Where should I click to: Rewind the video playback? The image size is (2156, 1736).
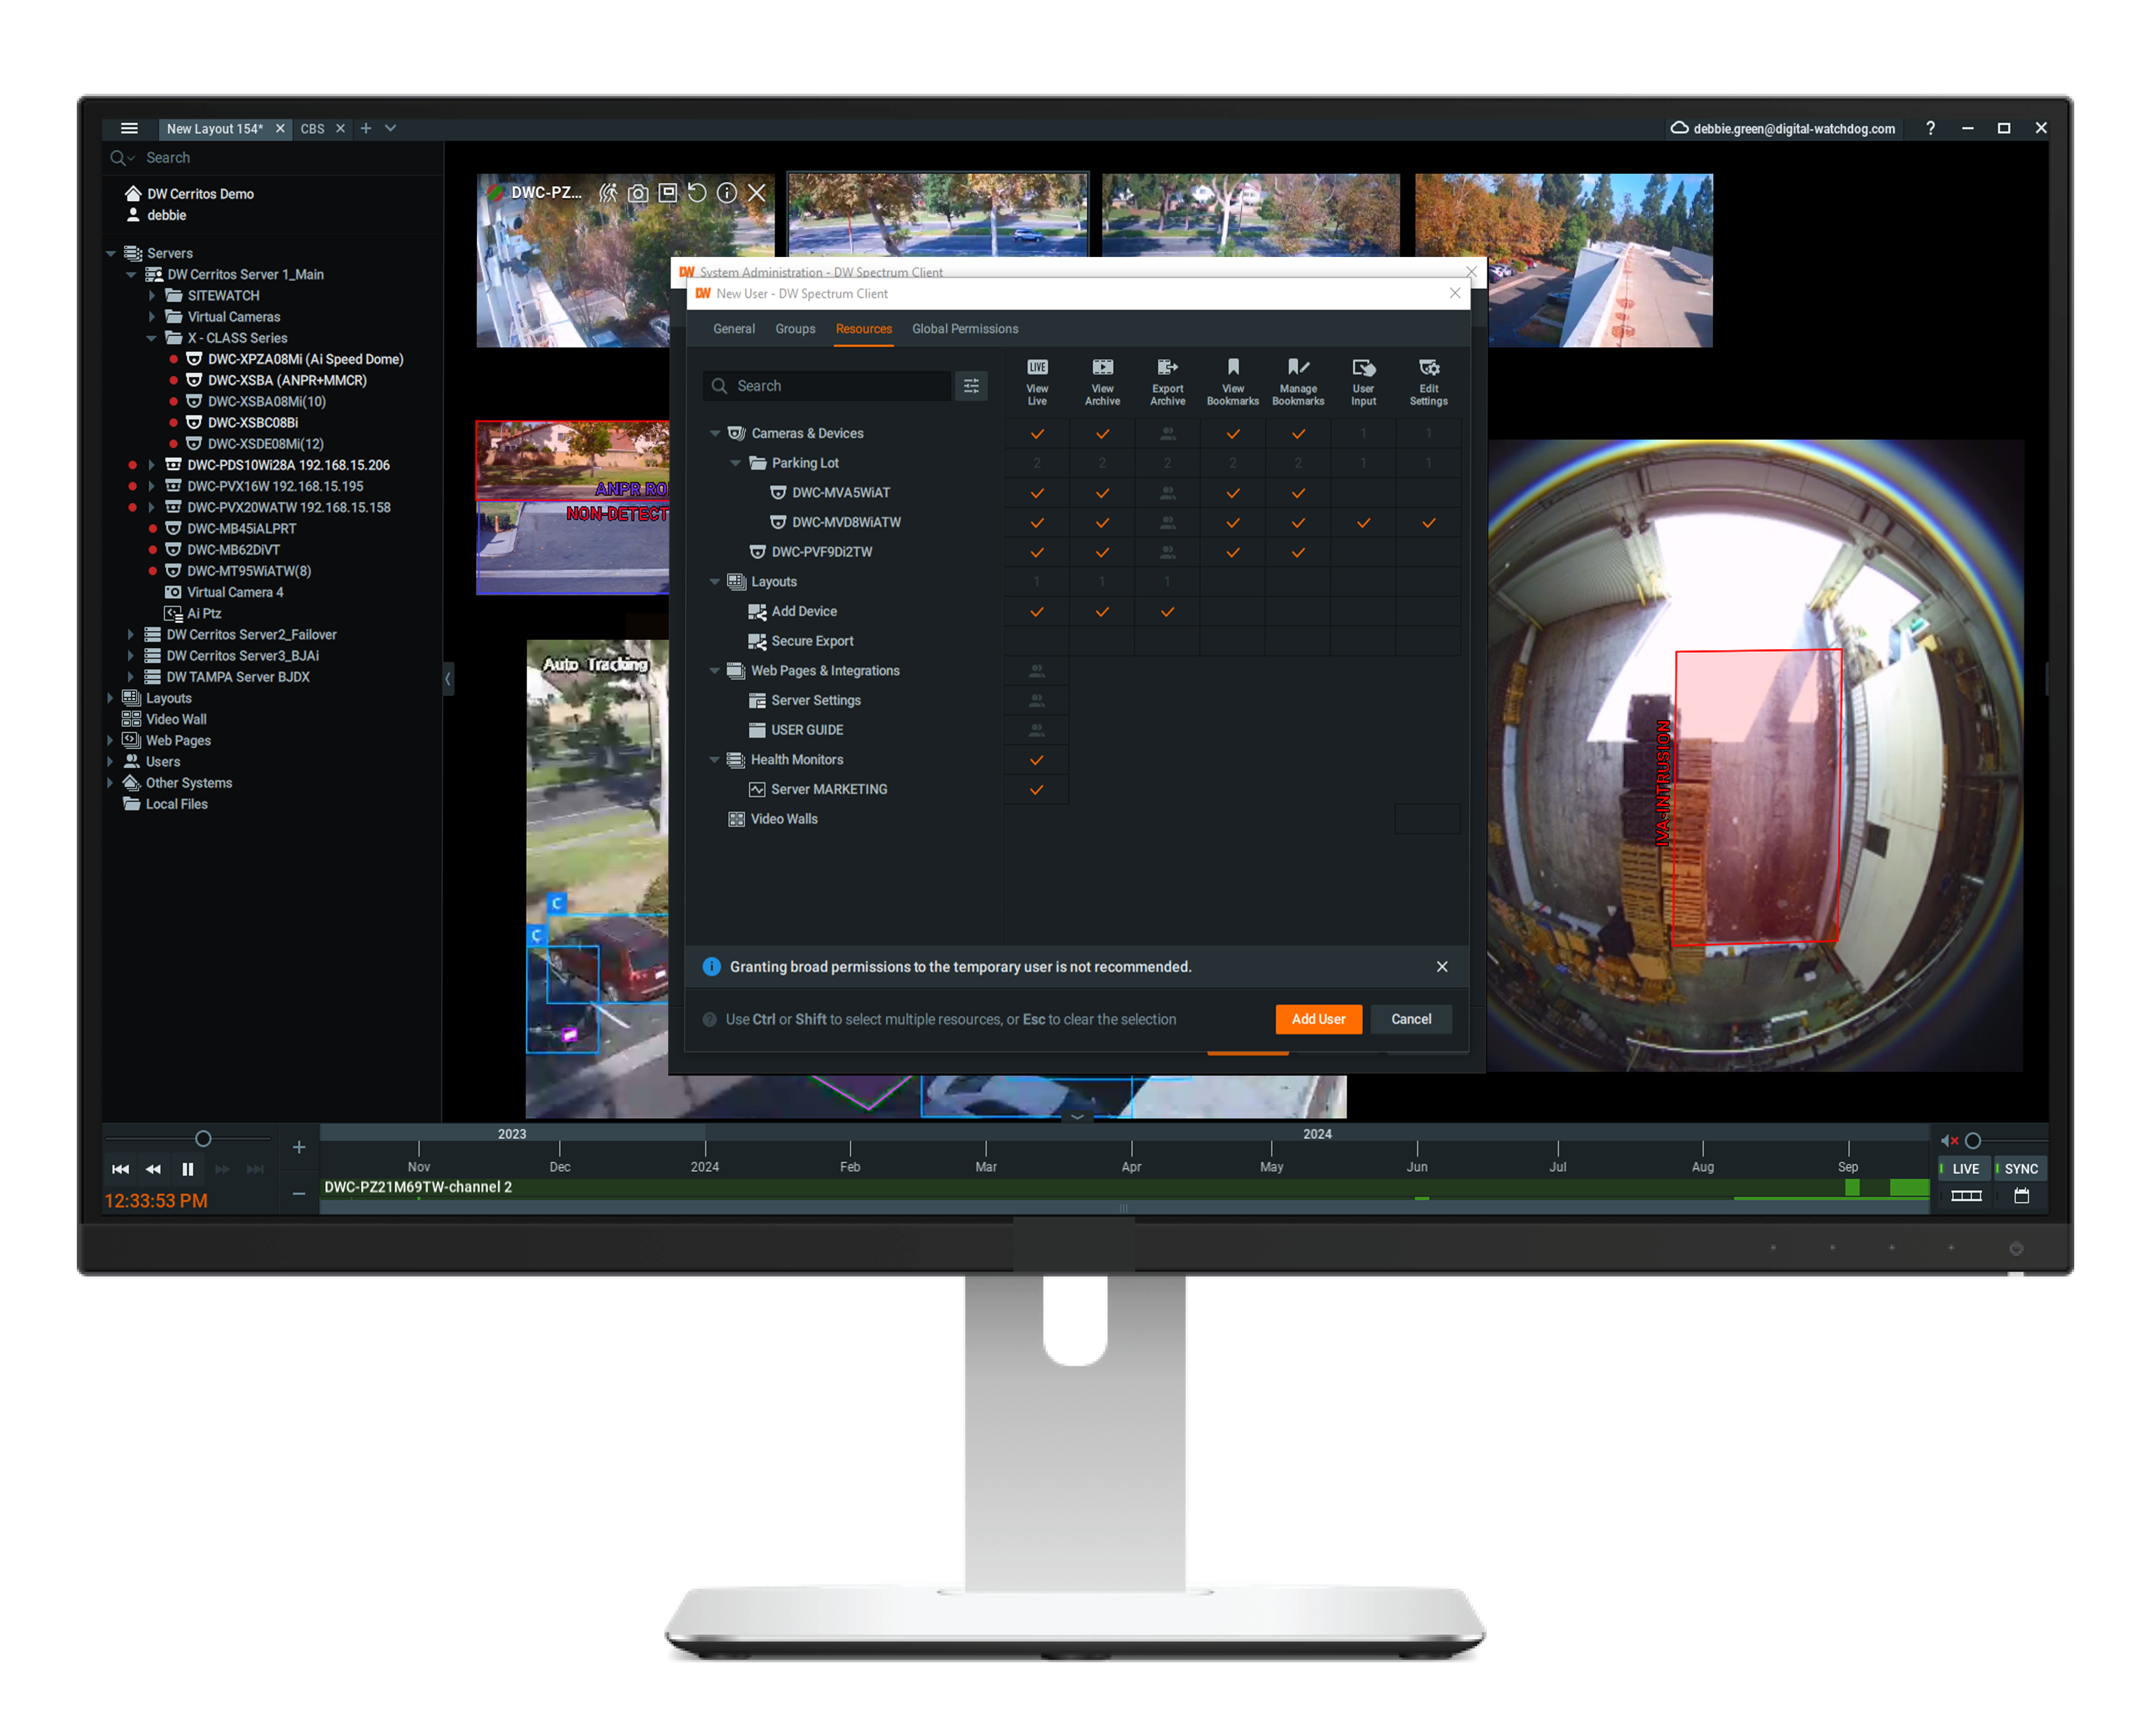click(x=153, y=1169)
